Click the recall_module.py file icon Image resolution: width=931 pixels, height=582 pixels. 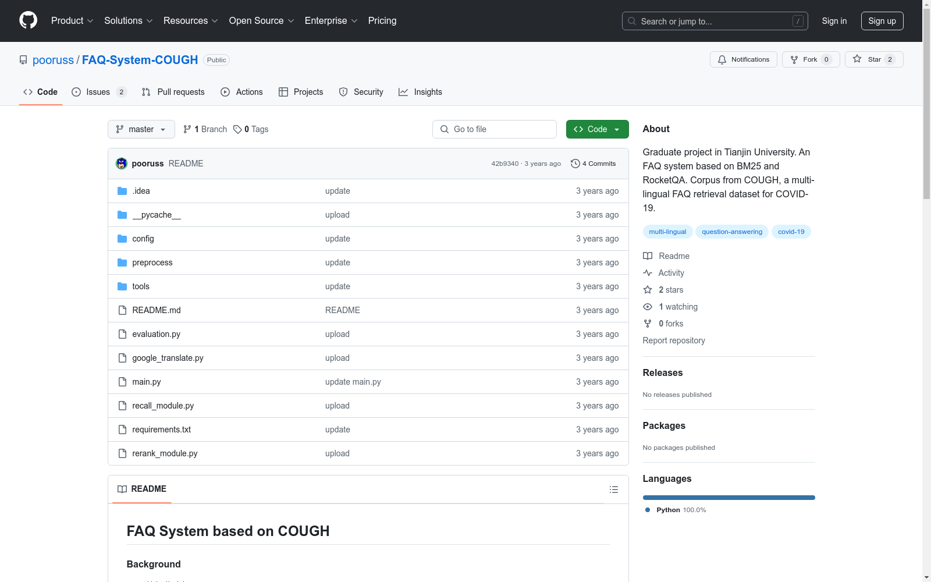point(122,406)
